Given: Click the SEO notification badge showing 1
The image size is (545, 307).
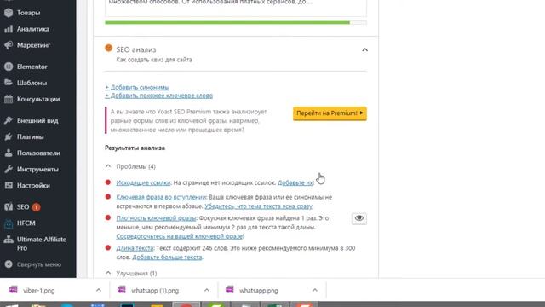Looking at the screenshot, I should coord(36,207).
